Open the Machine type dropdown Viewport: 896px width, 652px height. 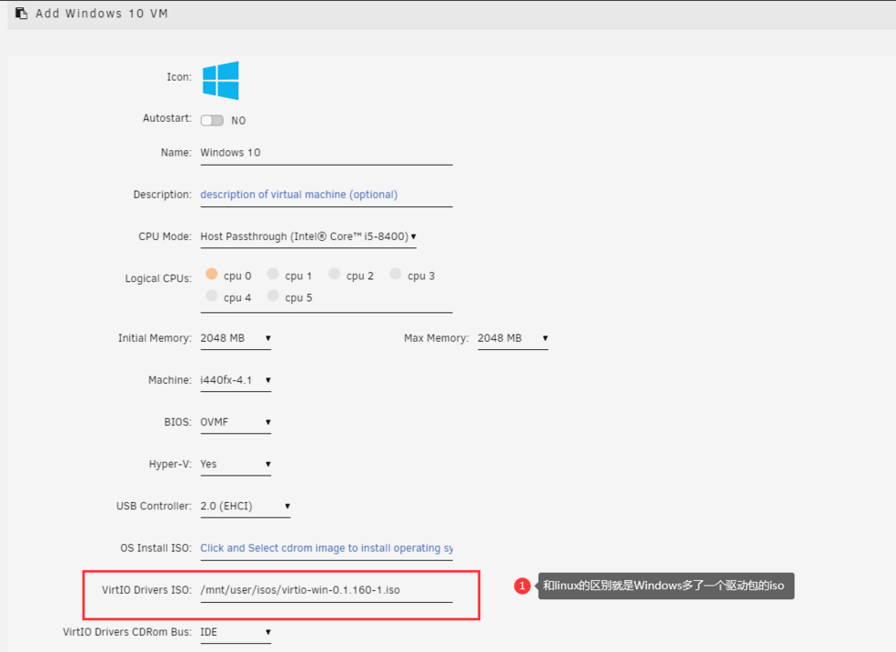[236, 381]
